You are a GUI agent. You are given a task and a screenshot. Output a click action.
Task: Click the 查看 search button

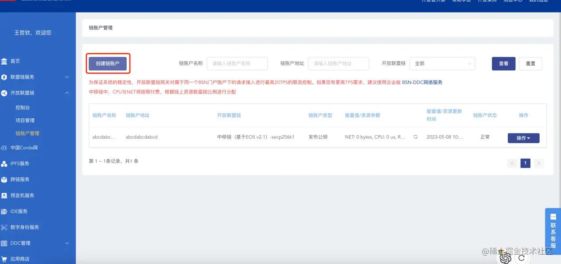pyautogui.click(x=503, y=63)
